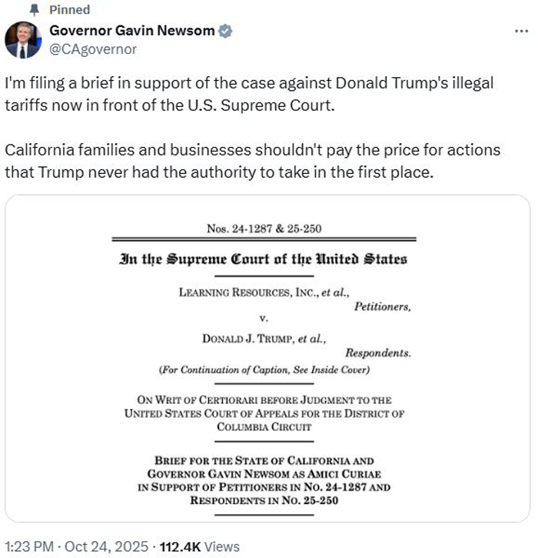The image size is (538, 558).
Task: Click the blue verified badge
Action: click(226, 32)
